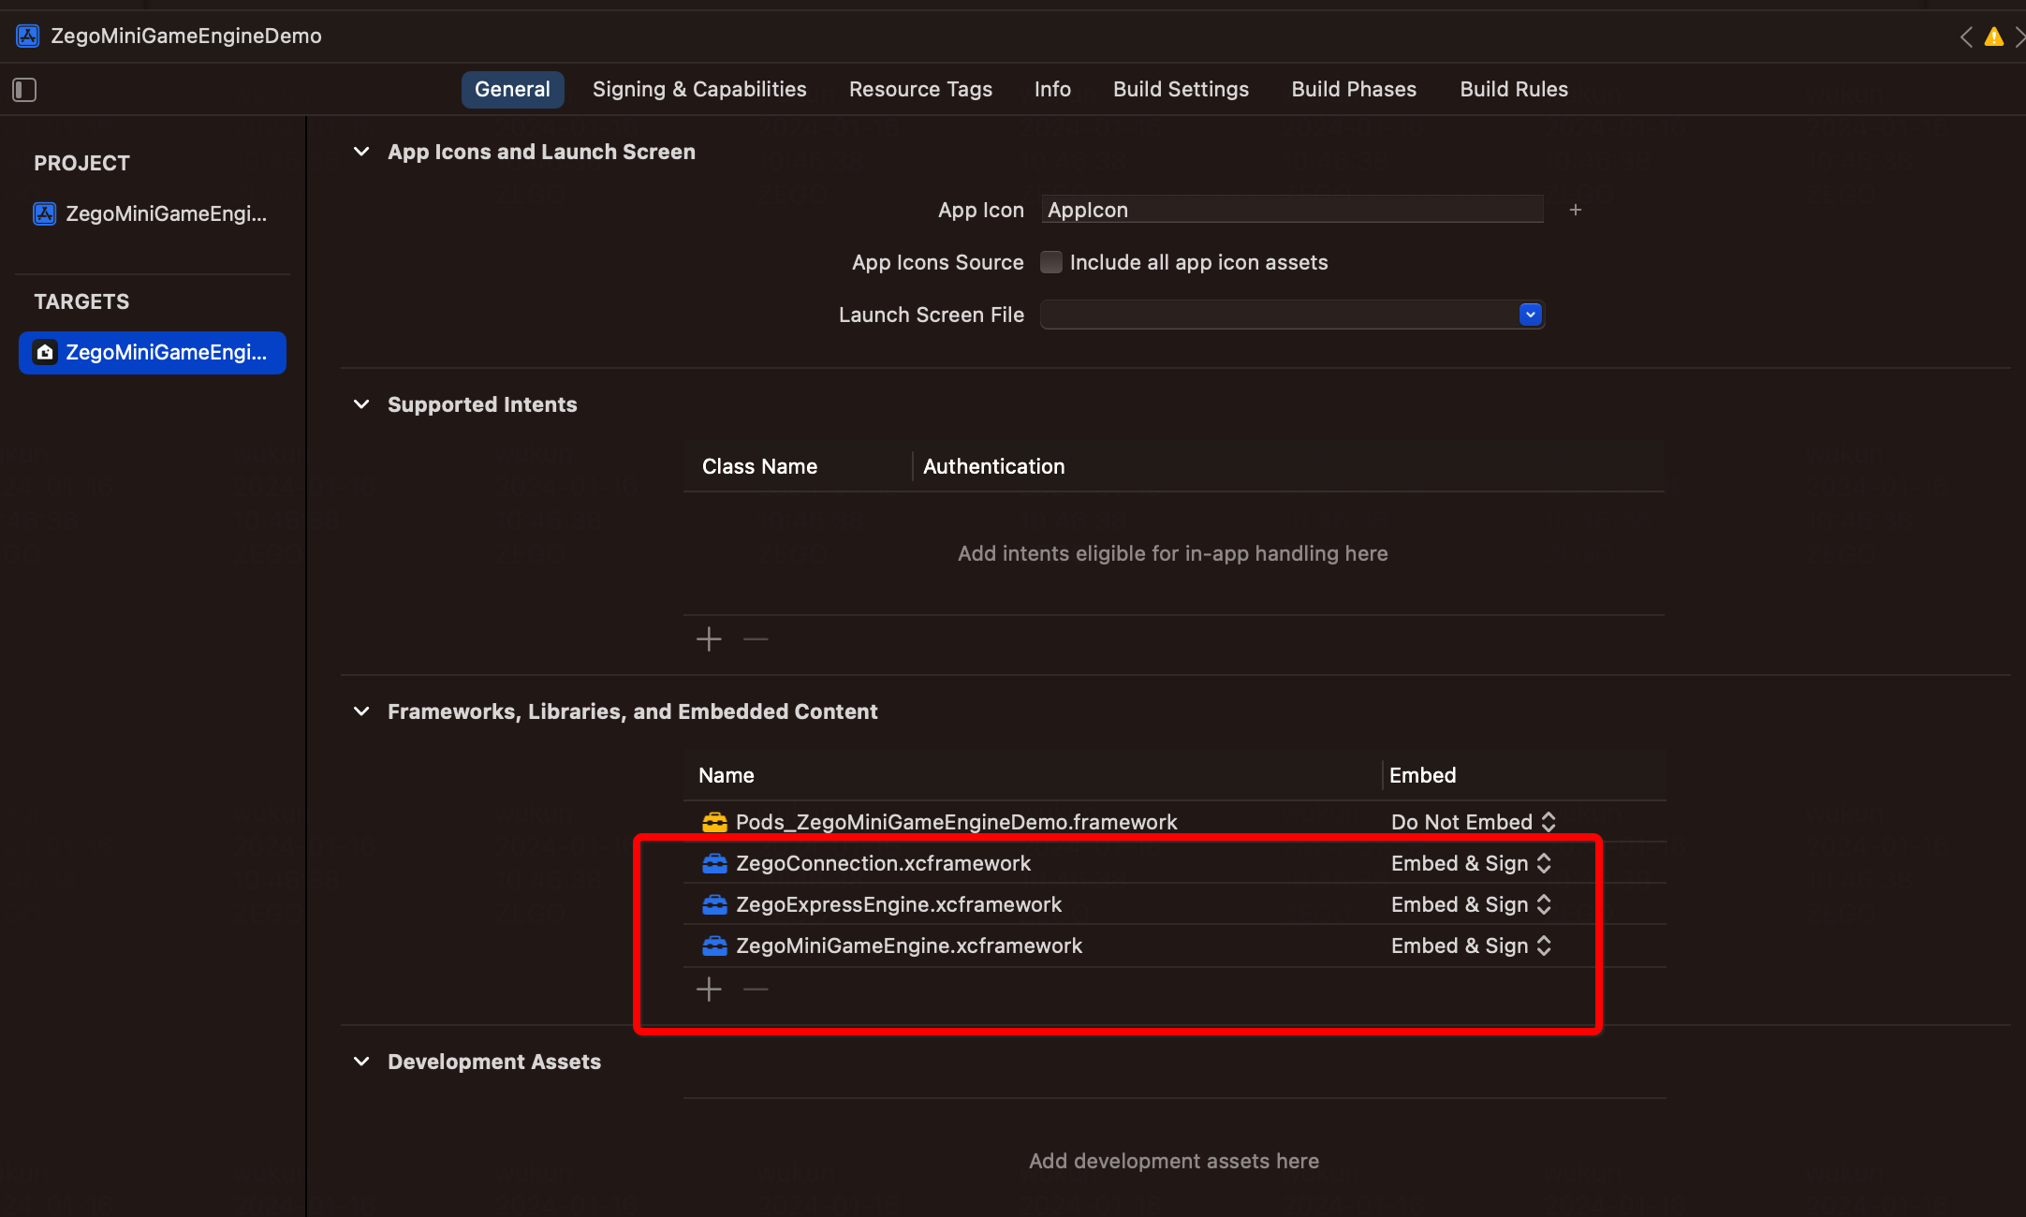Click the App Icon text field
The width and height of the screenshot is (2026, 1217).
[x=1292, y=210]
